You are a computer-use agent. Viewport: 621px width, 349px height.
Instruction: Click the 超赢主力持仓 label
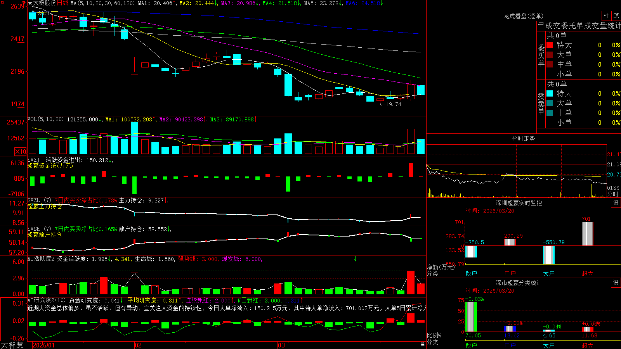coord(45,206)
